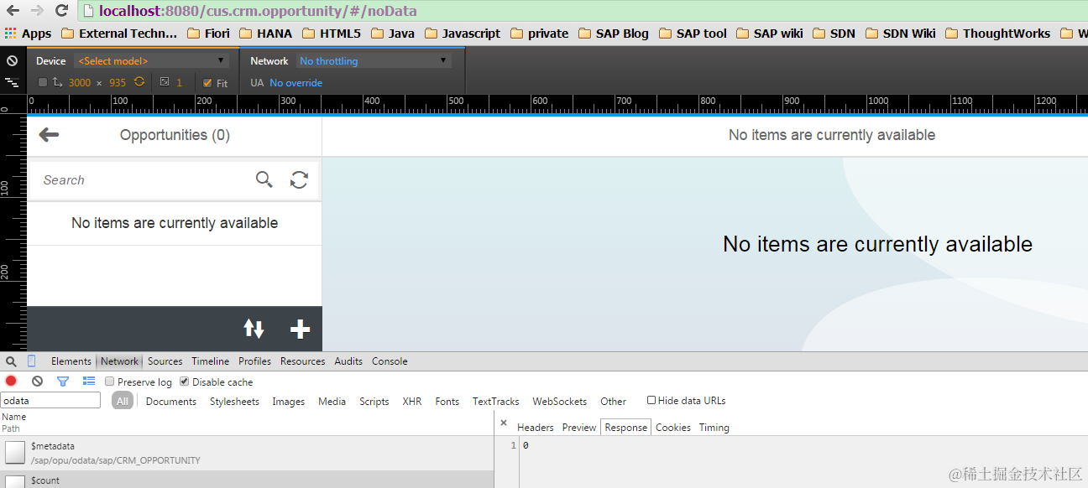1088x488 pixels.
Task: Enable the emulate screen resolution checkbox
Action: (43, 82)
